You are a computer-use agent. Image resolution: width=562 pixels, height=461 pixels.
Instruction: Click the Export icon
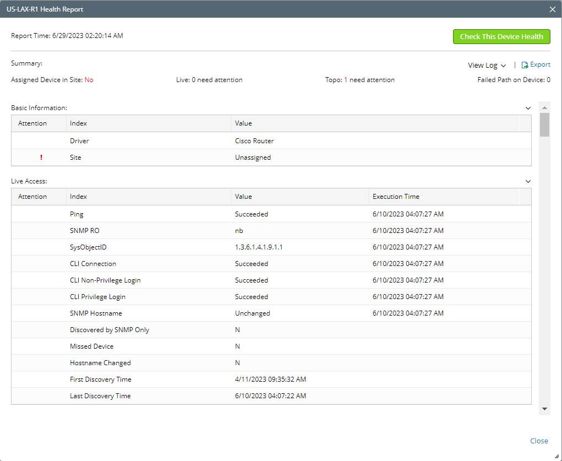click(x=525, y=65)
